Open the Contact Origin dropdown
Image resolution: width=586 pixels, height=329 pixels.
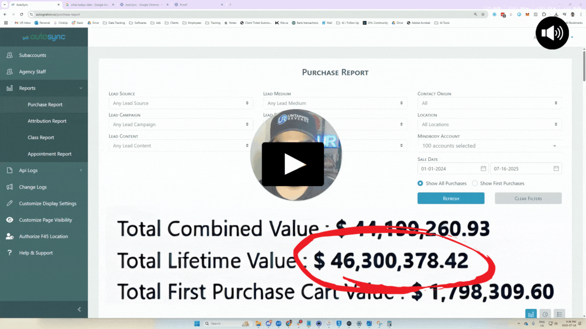point(489,103)
